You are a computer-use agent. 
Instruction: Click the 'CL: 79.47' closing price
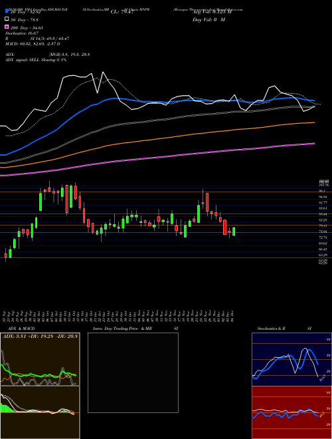click(123, 12)
